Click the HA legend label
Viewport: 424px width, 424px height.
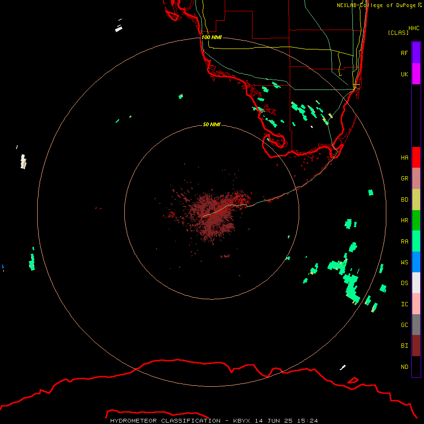tap(404, 158)
